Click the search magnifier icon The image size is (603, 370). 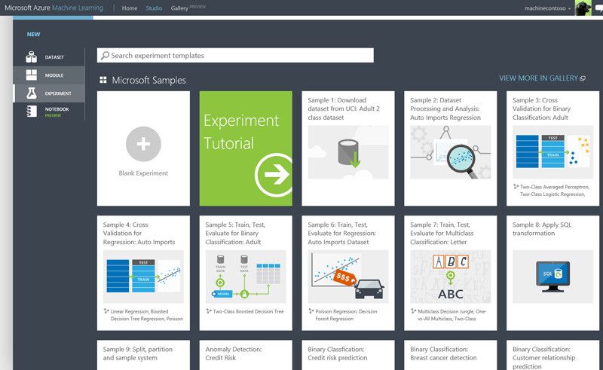pyautogui.click(x=105, y=56)
